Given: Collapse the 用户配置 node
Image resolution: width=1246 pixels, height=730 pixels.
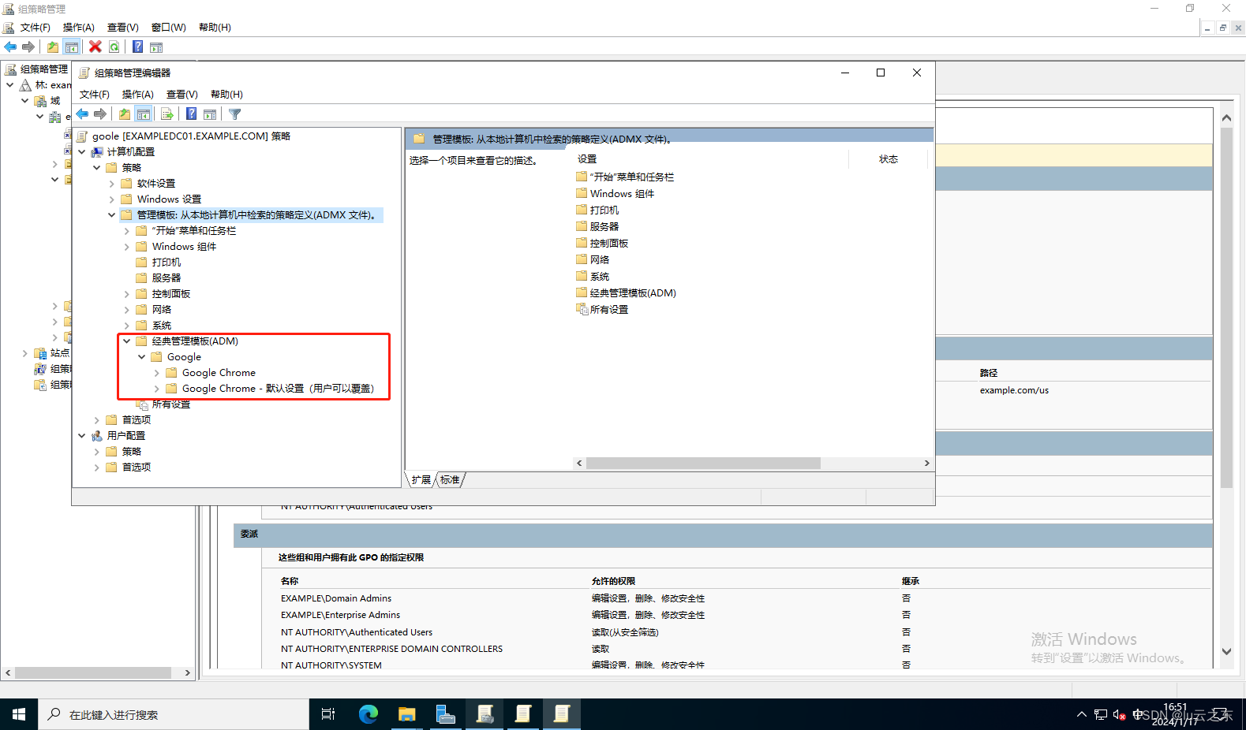Looking at the screenshot, I should tap(82, 435).
